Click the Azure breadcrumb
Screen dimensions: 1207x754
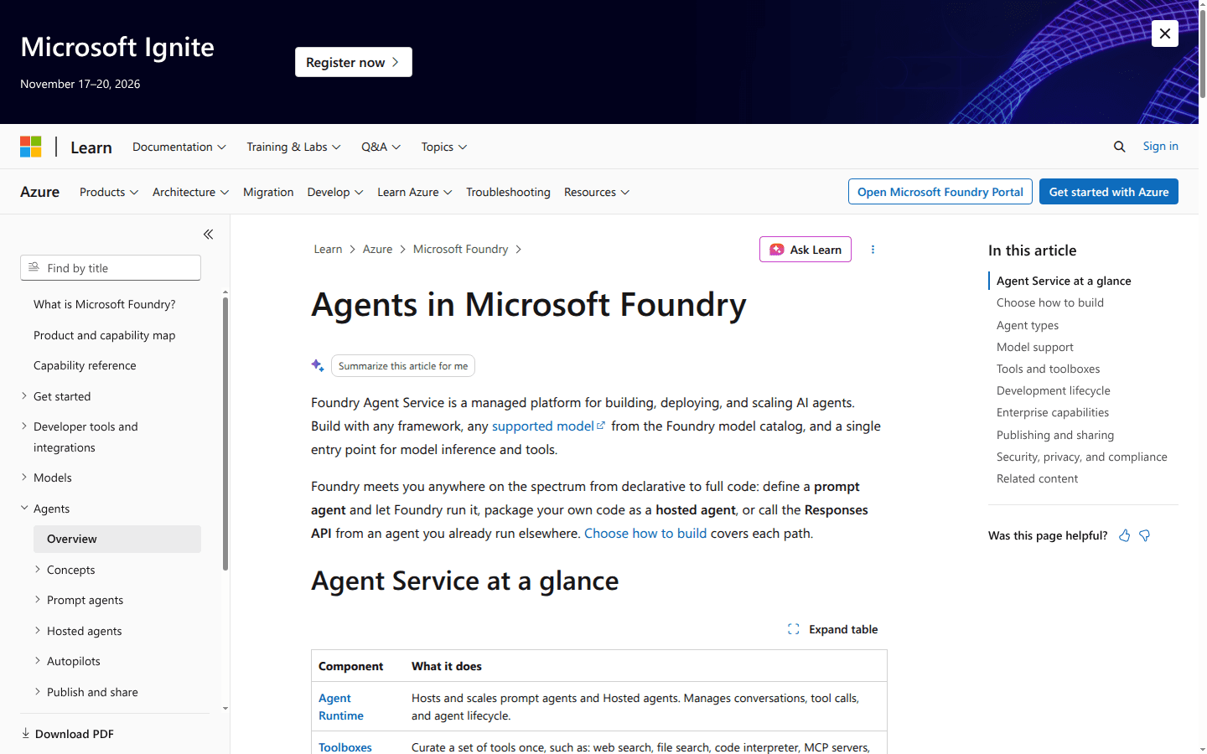click(377, 249)
